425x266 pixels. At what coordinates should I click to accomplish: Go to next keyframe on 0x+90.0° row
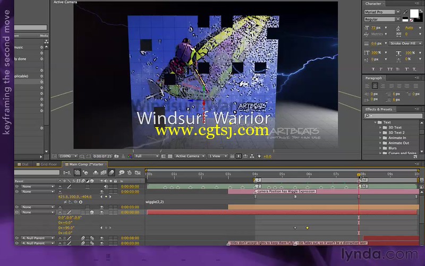110,228
